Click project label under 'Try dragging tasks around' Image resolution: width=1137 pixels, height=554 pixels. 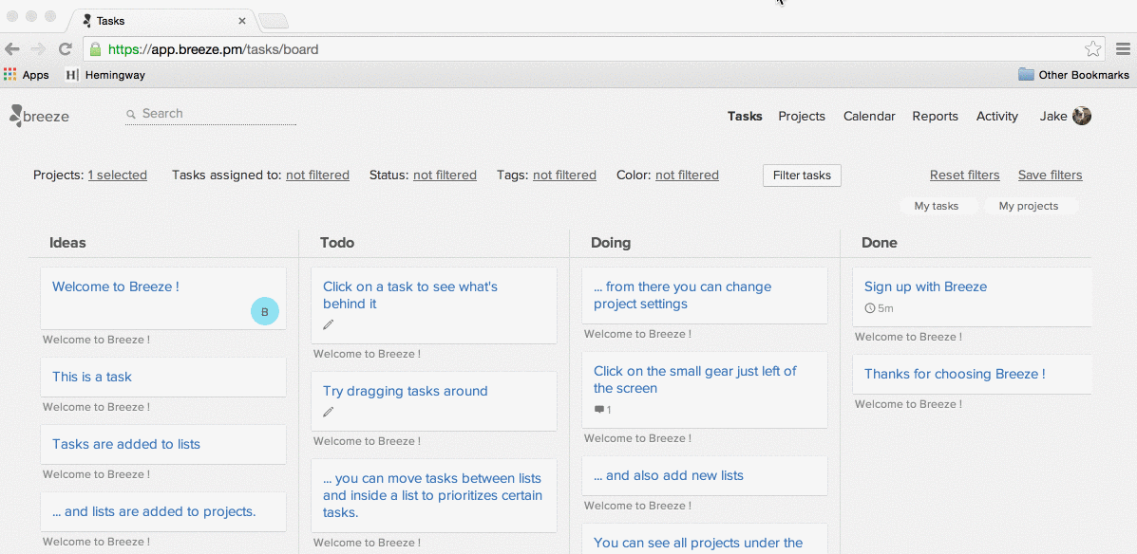[x=367, y=440]
